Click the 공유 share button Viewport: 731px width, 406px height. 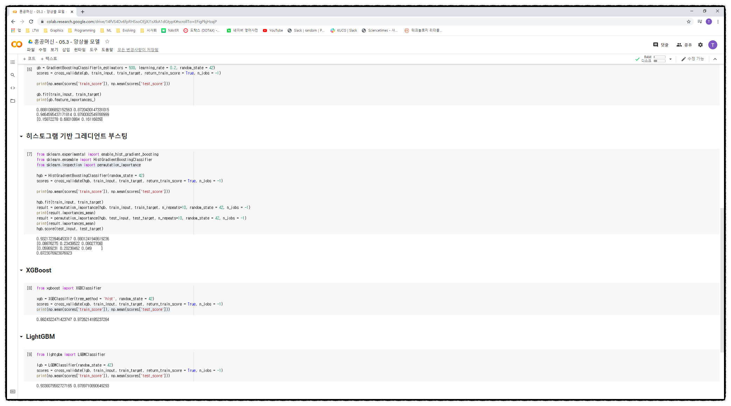click(684, 45)
